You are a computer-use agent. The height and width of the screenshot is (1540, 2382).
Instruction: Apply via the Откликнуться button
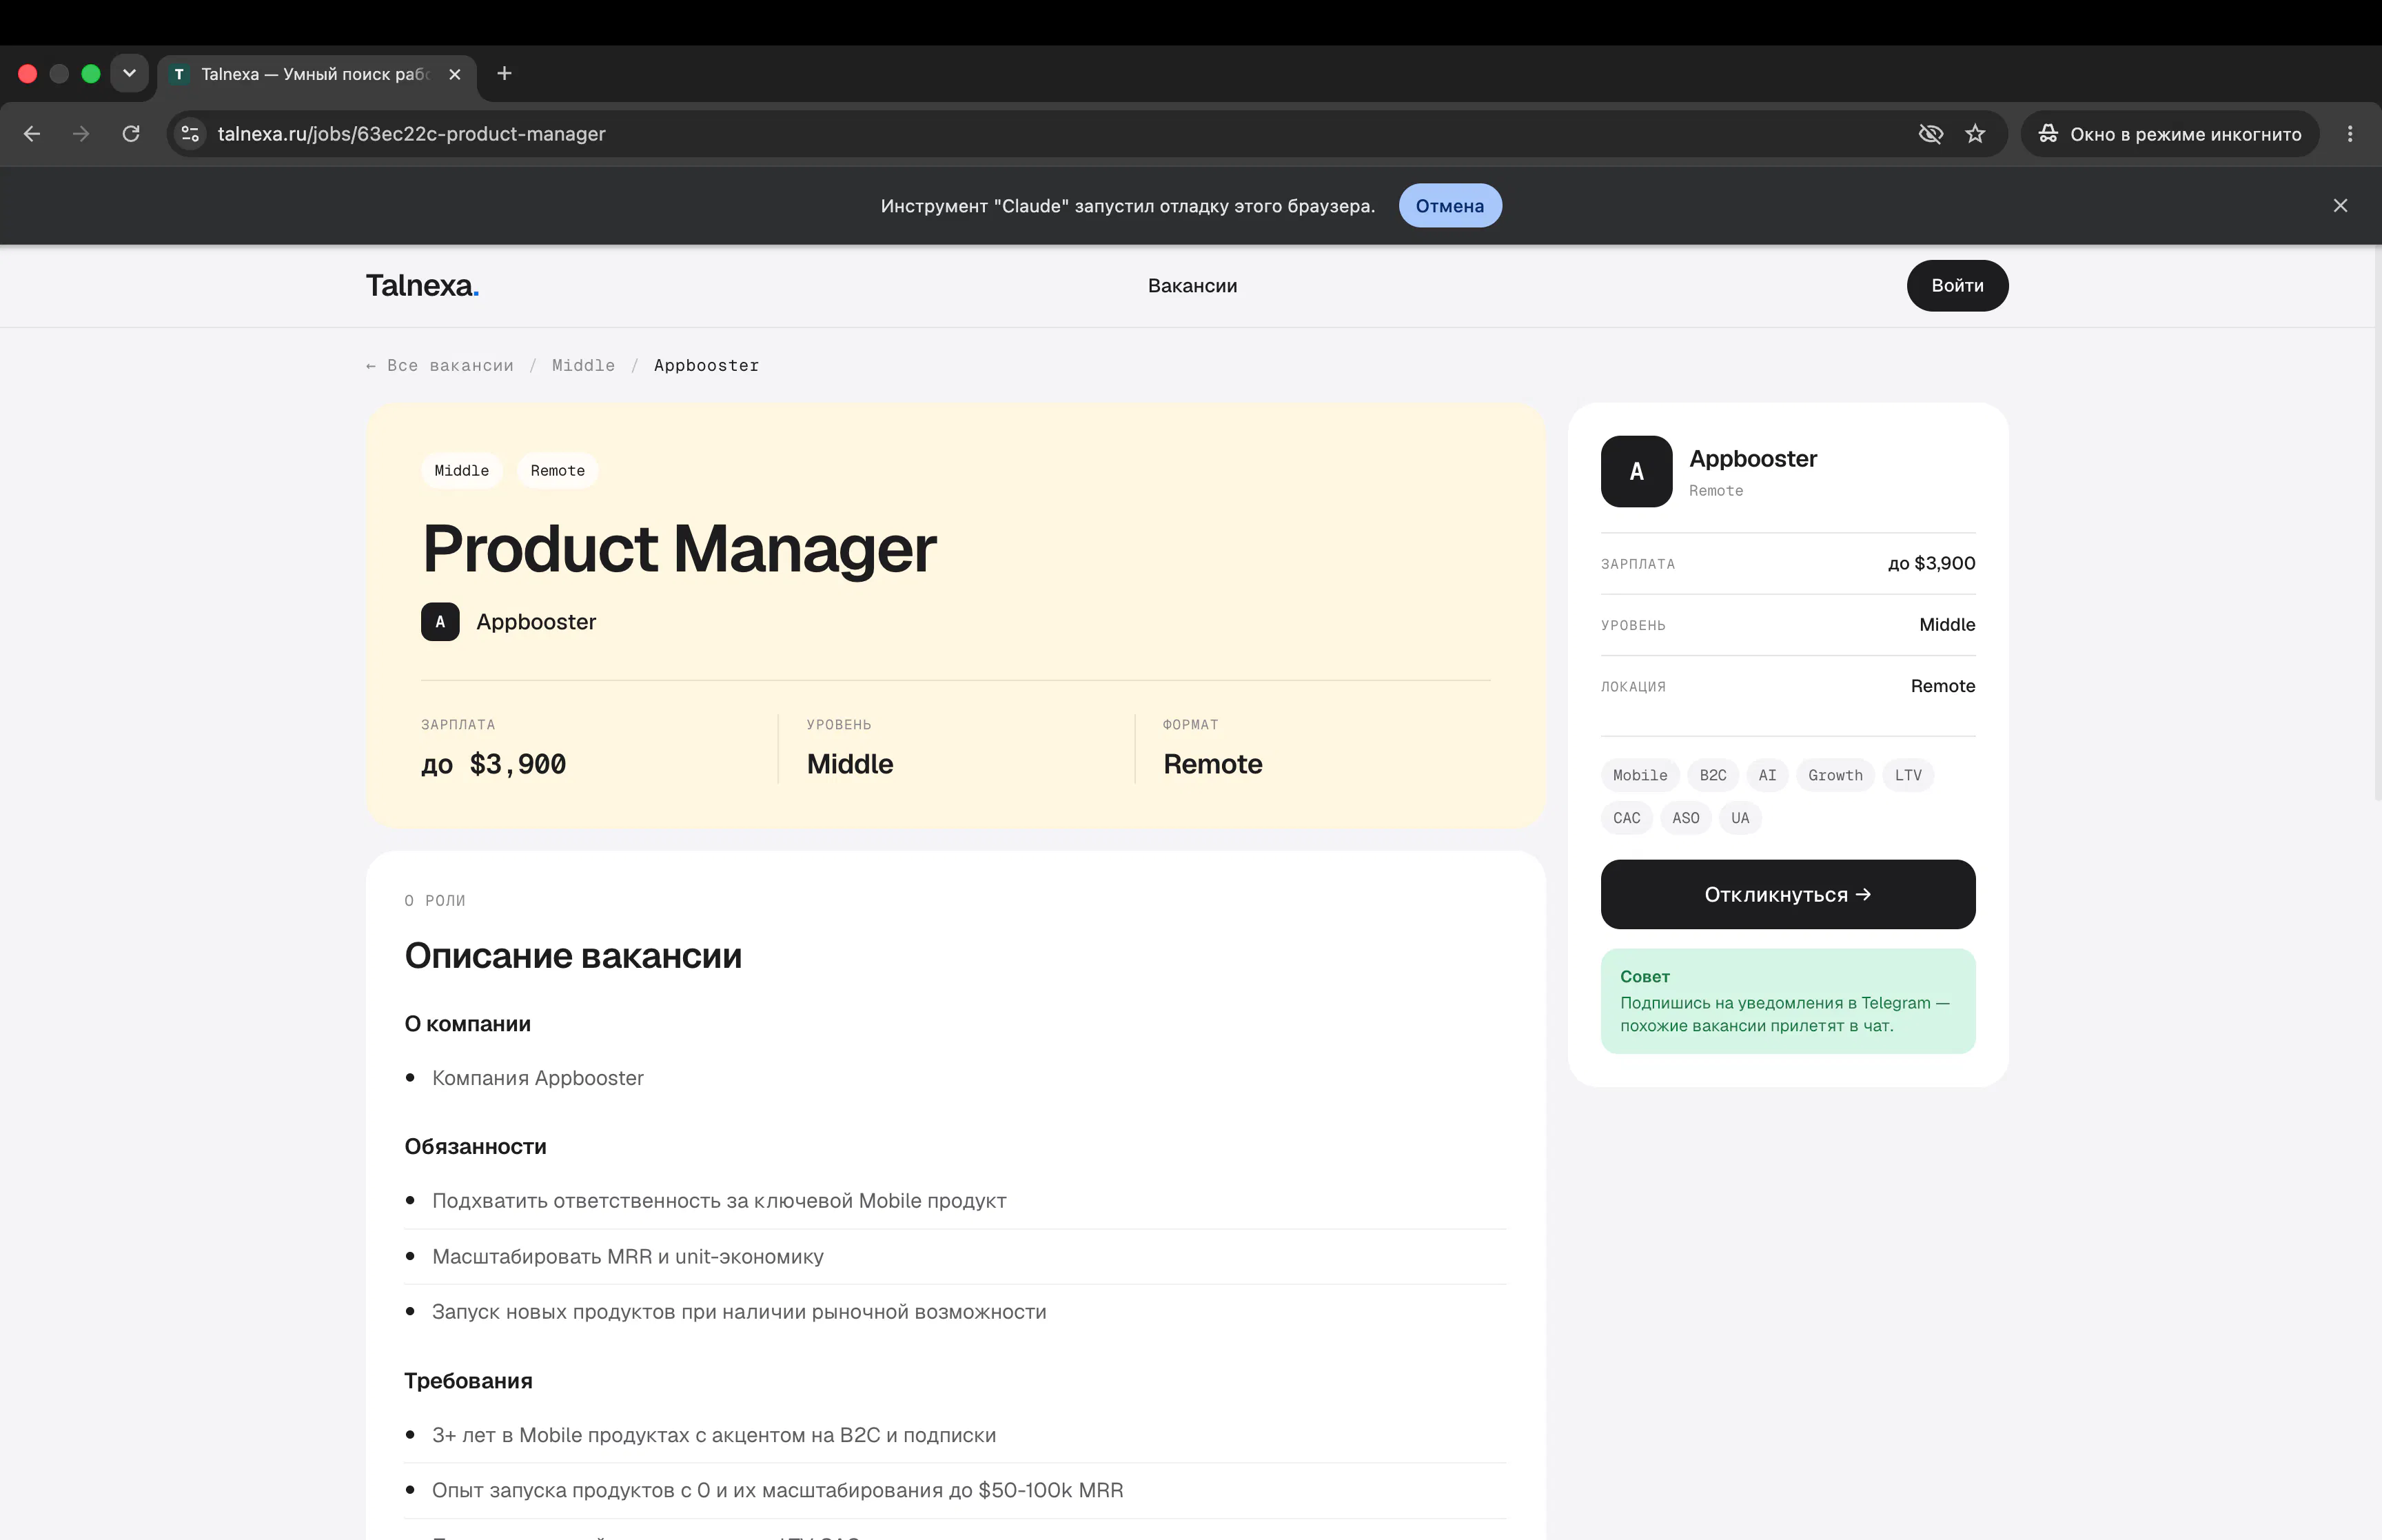pyautogui.click(x=1787, y=895)
